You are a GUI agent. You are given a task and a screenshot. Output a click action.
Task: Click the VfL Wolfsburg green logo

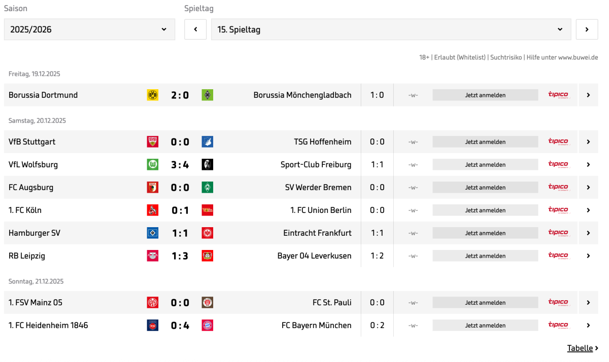152,164
